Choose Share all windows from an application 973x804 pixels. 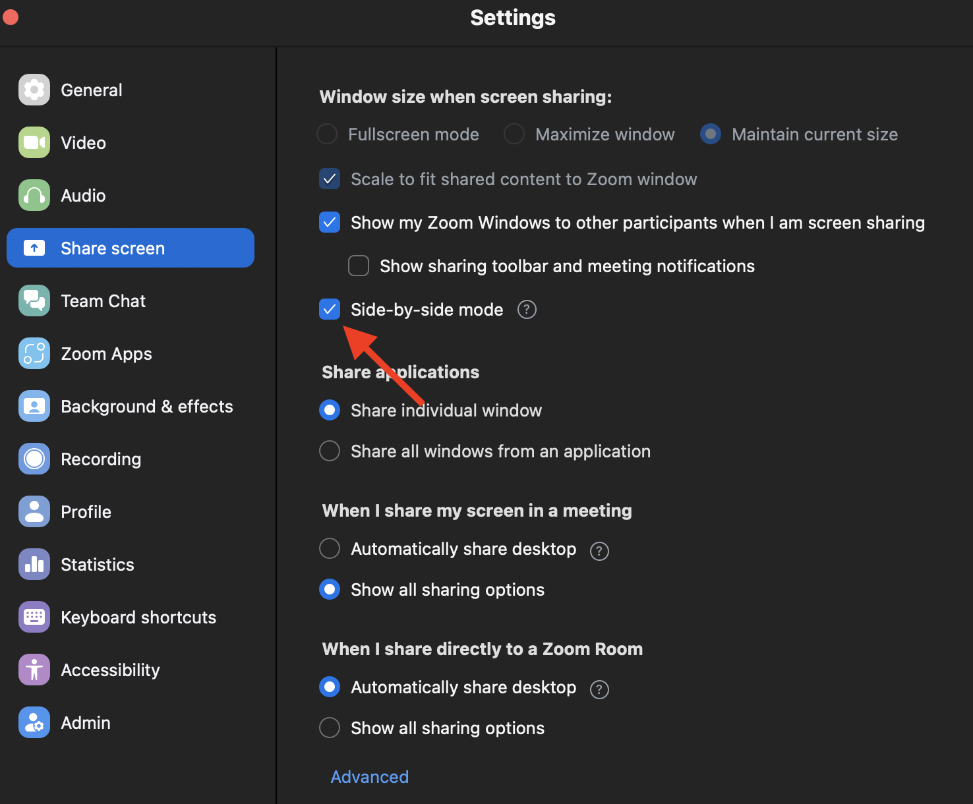(329, 451)
